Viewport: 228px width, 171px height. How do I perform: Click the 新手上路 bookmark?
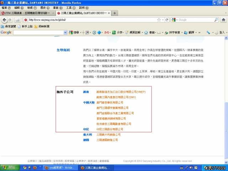pos(25,26)
